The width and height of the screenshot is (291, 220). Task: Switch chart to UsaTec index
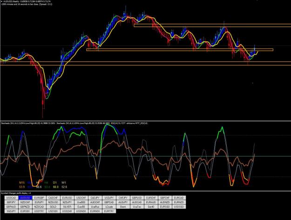point(137,206)
